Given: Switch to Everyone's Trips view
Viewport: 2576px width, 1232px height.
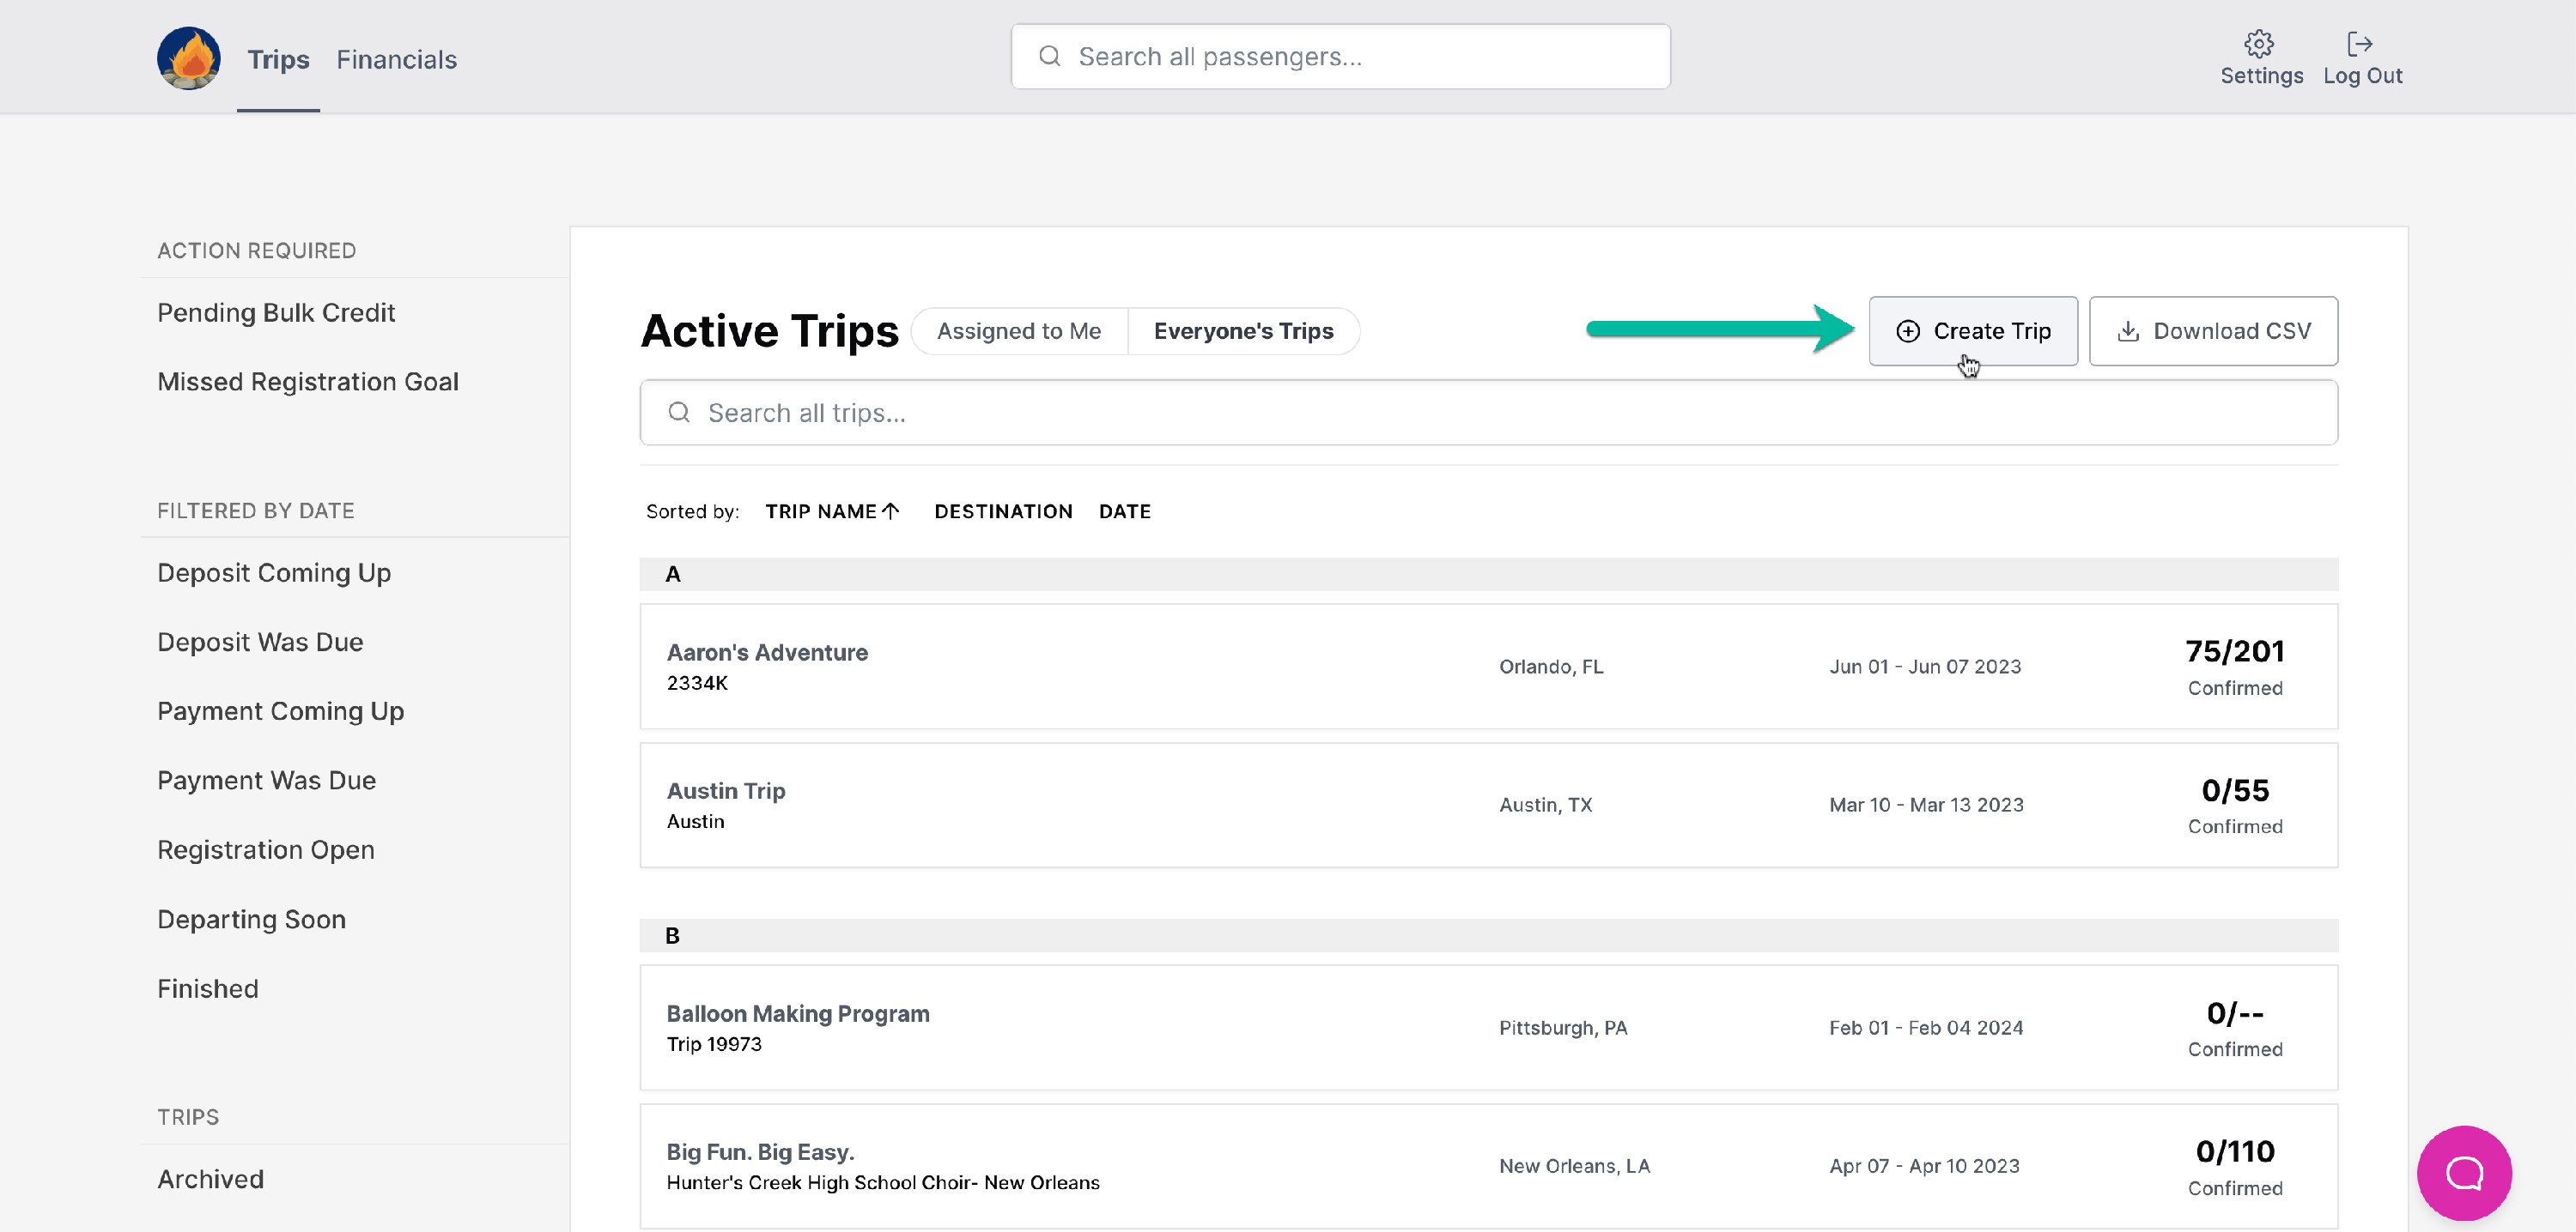Looking at the screenshot, I should (x=1243, y=330).
